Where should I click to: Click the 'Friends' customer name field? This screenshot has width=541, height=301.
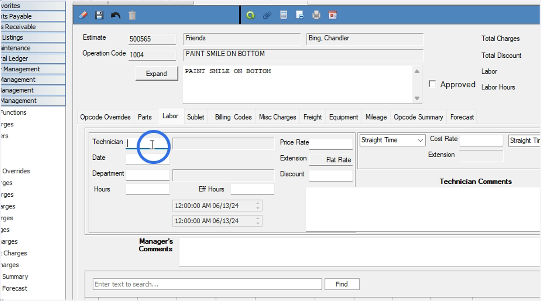(x=242, y=39)
